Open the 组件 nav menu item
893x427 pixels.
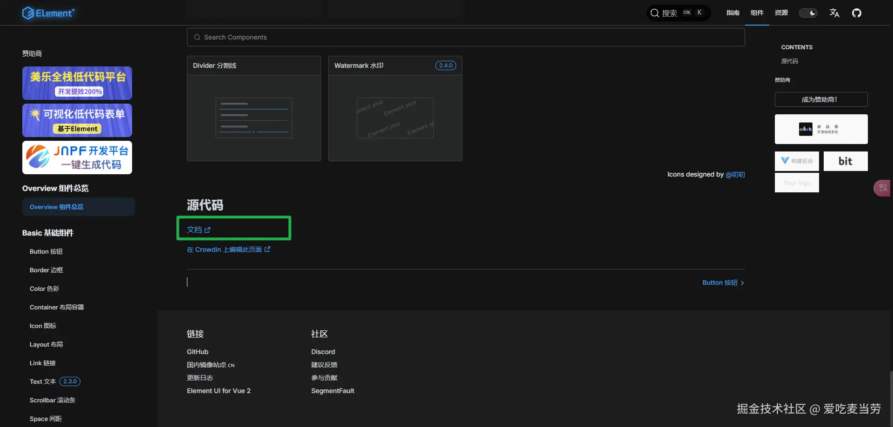pos(757,13)
